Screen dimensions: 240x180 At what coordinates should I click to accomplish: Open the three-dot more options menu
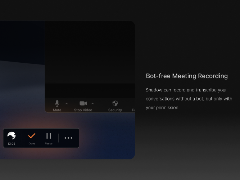(68, 138)
